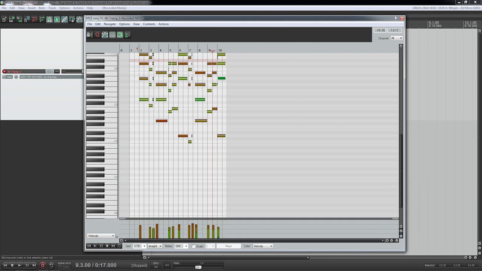Image resolution: width=482 pixels, height=271 pixels.
Task: Open Actions menu in MIDI editor
Action: coord(163,24)
